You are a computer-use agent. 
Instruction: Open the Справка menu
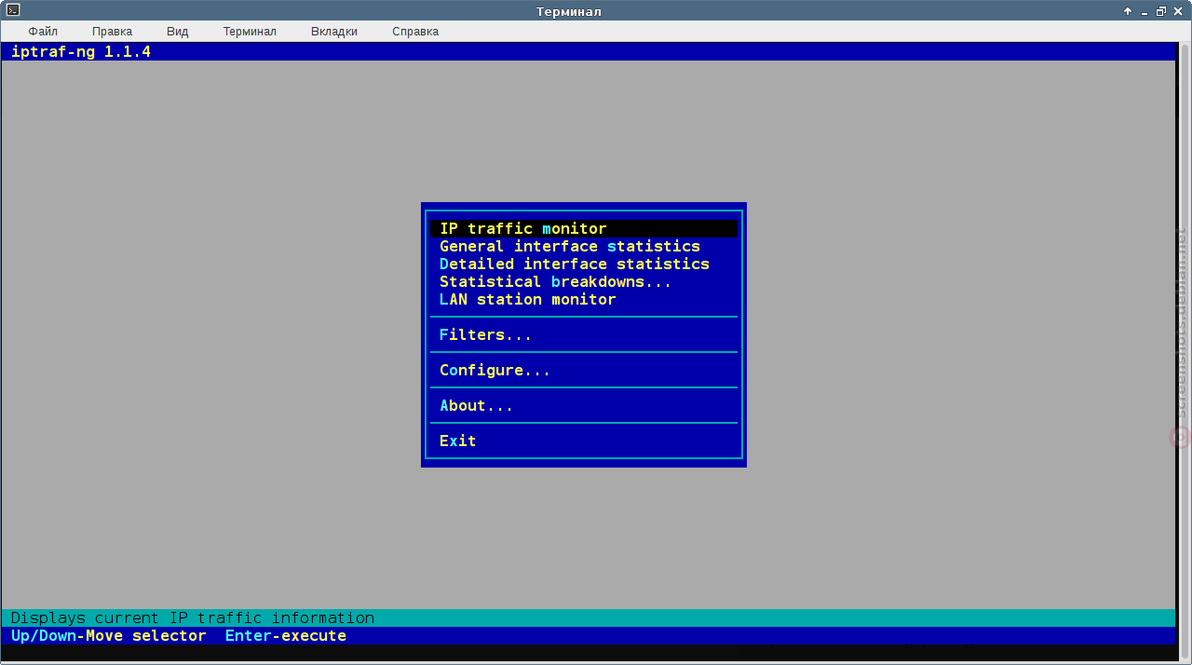click(415, 31)
